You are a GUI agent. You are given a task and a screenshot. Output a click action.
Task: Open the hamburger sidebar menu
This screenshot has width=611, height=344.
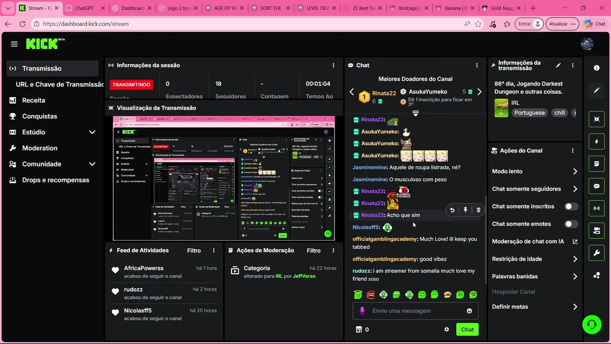coord(14,44)
